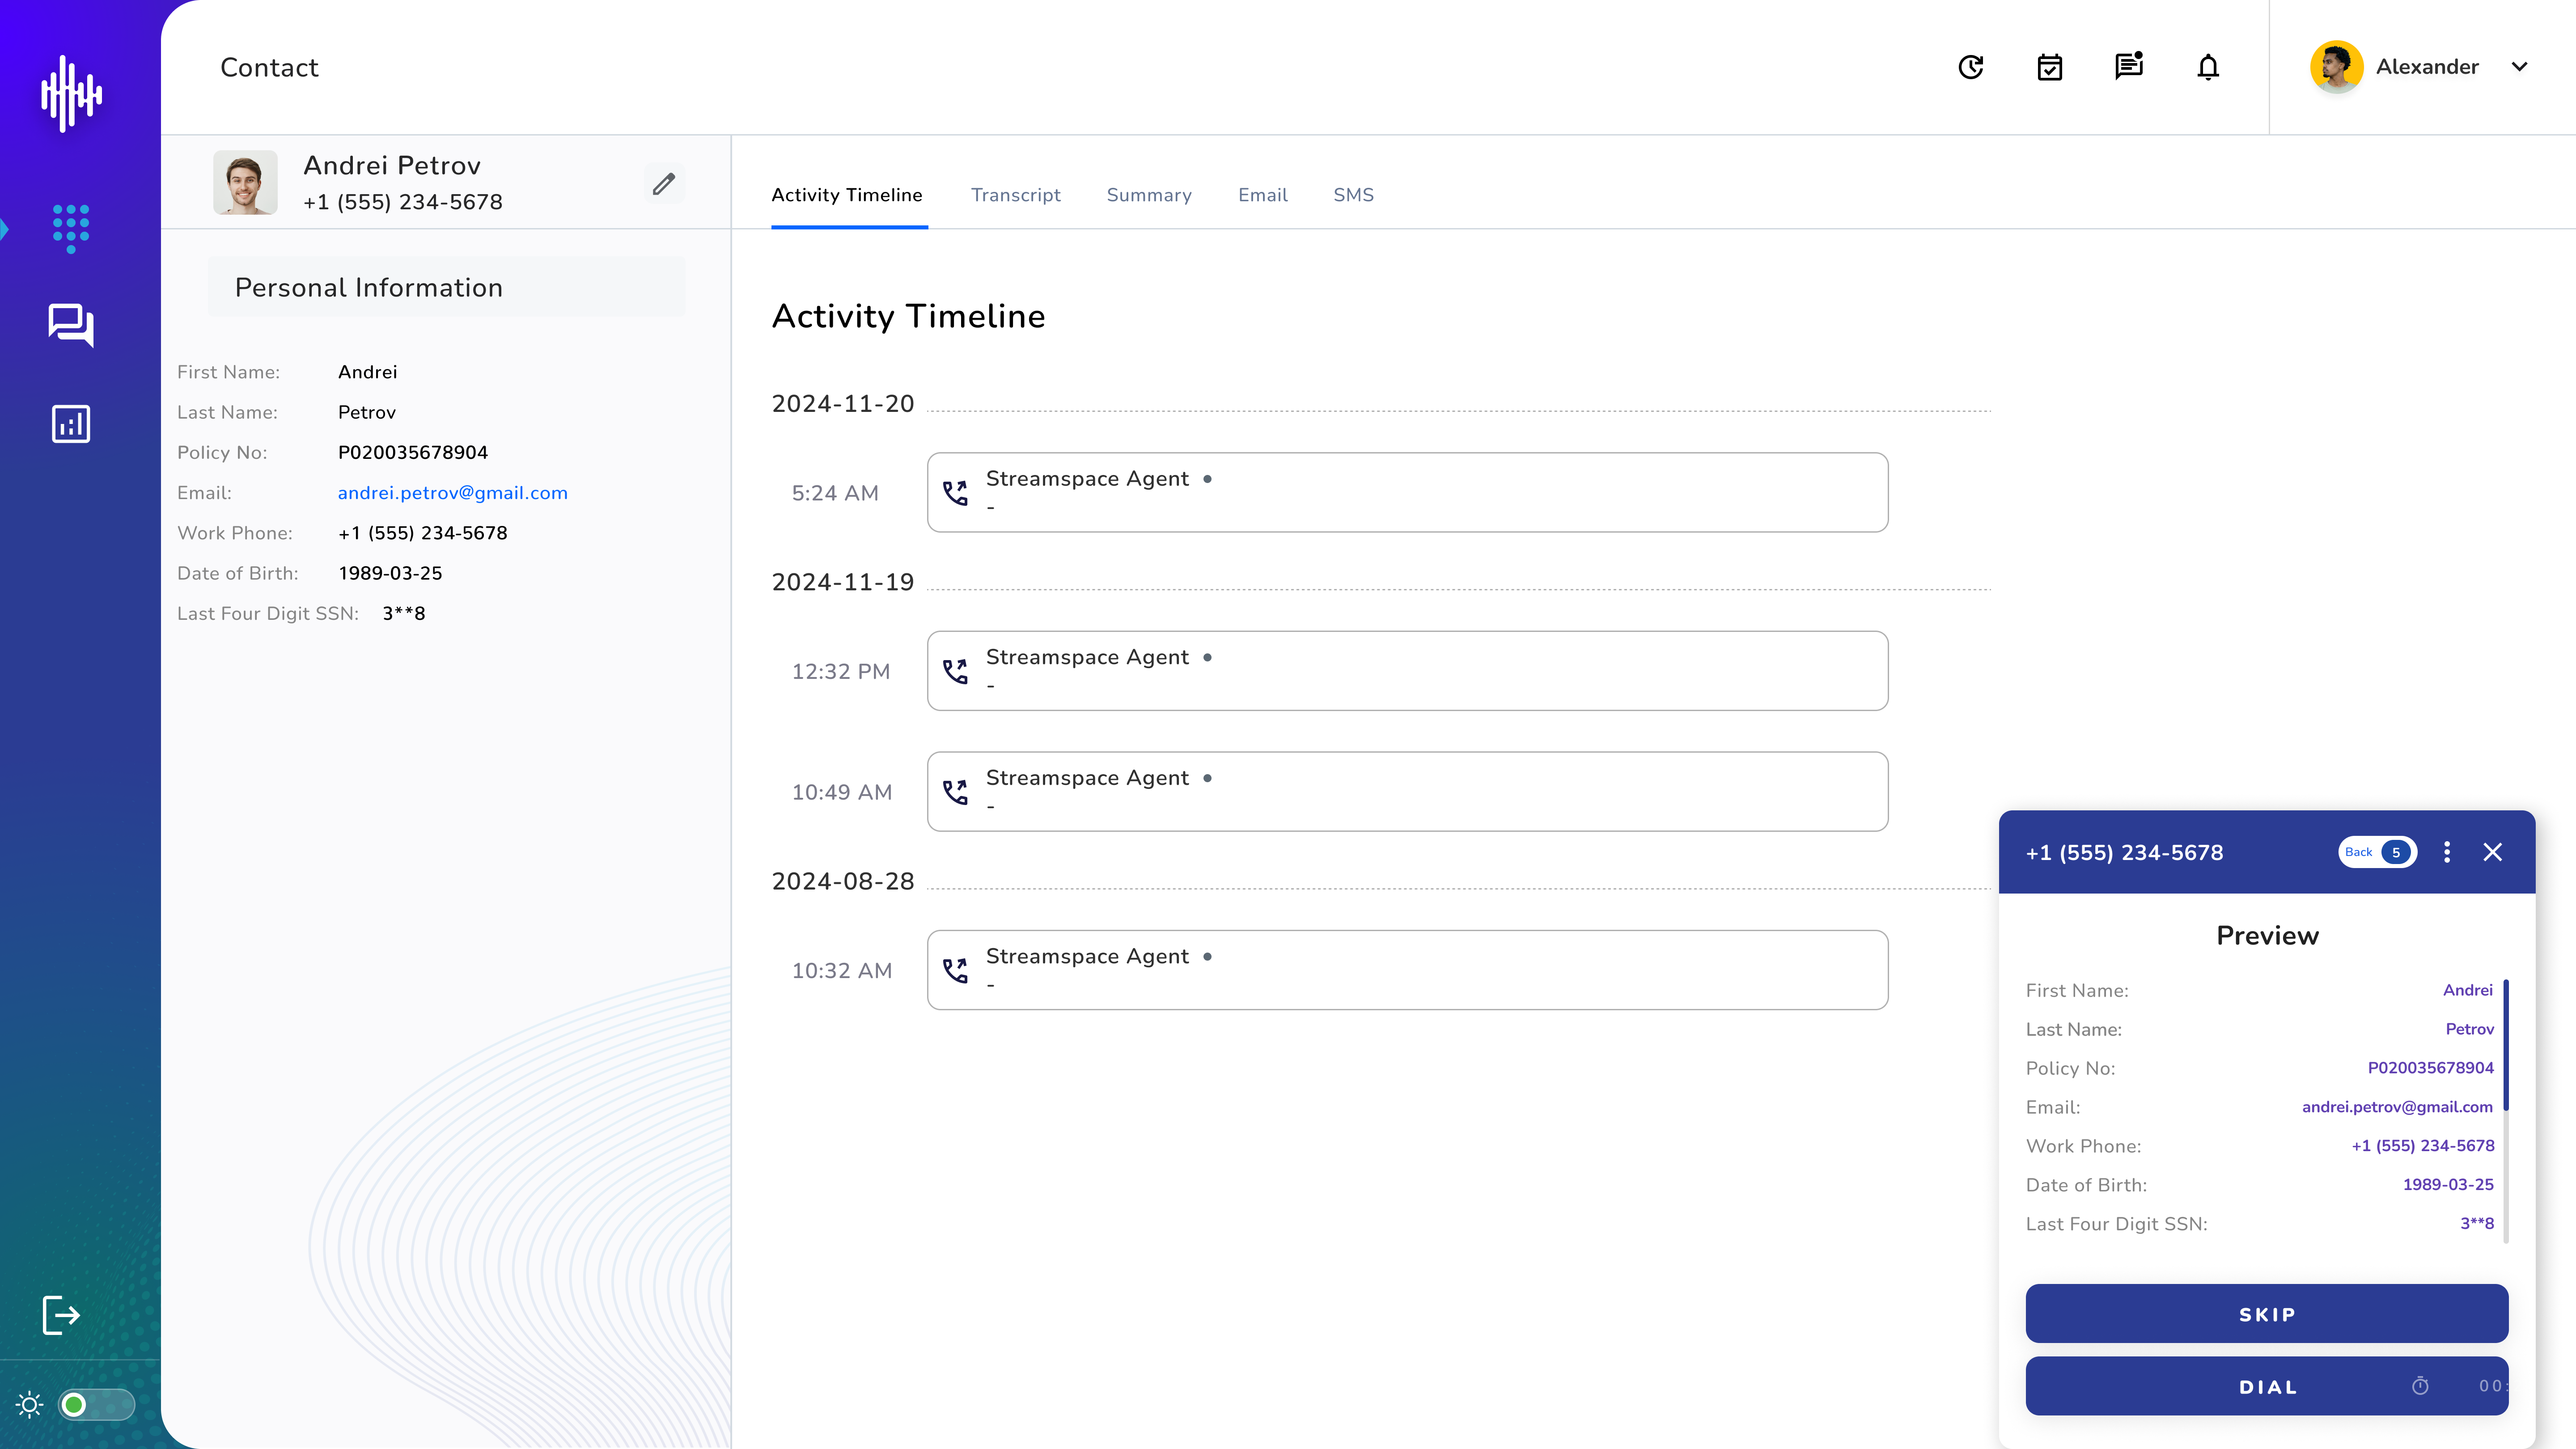2576x1449 pixels.
Task: Open the andrei.petrov@gmail.com email link
Action: [453, 493]
